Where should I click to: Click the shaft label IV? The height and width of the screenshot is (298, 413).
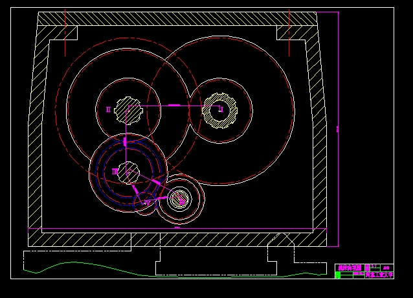click(x=182, y=202)
